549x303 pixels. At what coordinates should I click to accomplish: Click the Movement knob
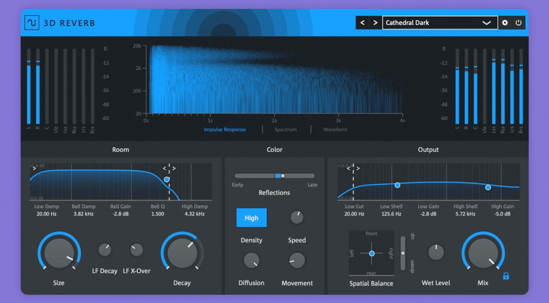pos(297,260)
